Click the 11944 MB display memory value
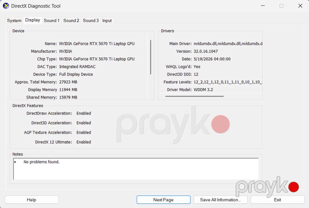This screenshot has width=309, height=208. pyautogui.click(x=68, y=90)
